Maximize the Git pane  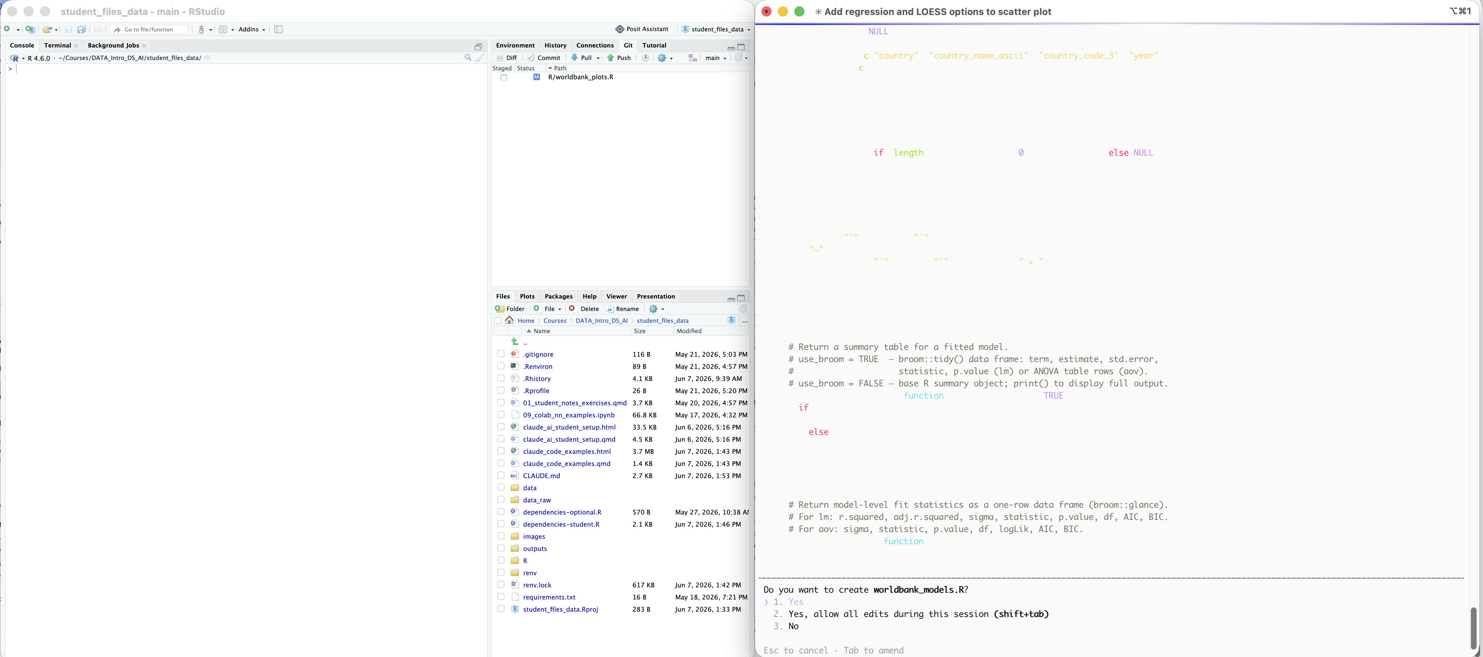click(x=741, y=47)
